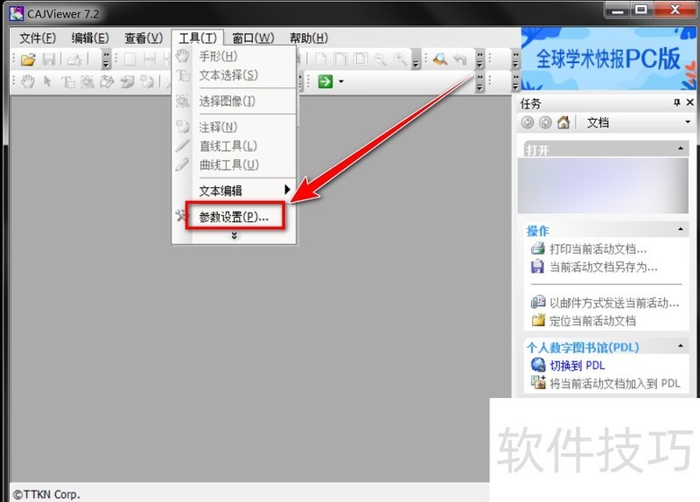Viewport: 700px width, 502px height.
Task: Open the 帮助(H) menu
Action: click(309, 38)
